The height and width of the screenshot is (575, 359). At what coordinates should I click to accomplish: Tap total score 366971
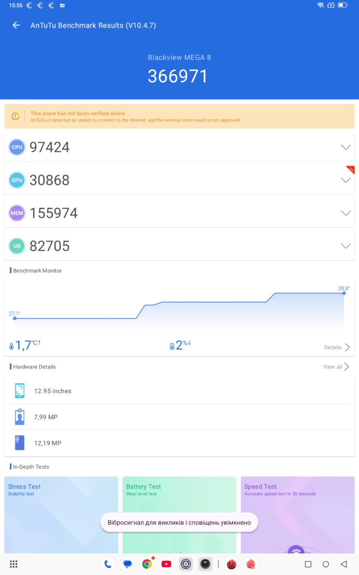point(178,76)
